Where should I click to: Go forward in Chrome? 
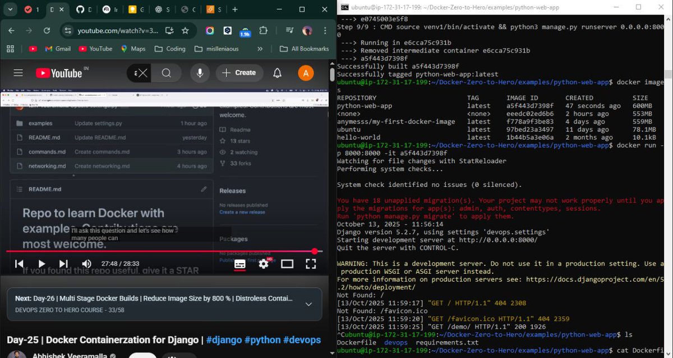pos(28,30)
